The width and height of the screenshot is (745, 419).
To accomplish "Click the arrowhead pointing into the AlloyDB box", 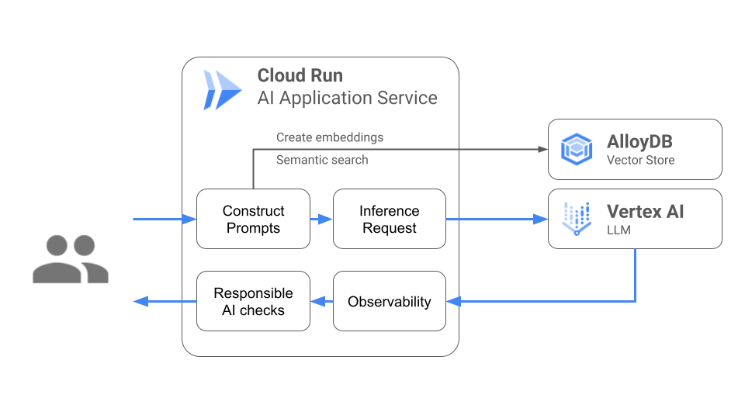I will tap(541, 149).
